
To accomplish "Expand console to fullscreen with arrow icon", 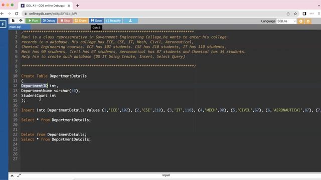I will tap(19, 175).
